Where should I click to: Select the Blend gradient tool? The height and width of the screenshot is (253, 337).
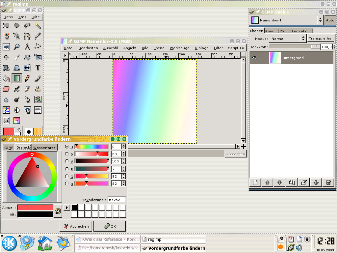(16, 78)
